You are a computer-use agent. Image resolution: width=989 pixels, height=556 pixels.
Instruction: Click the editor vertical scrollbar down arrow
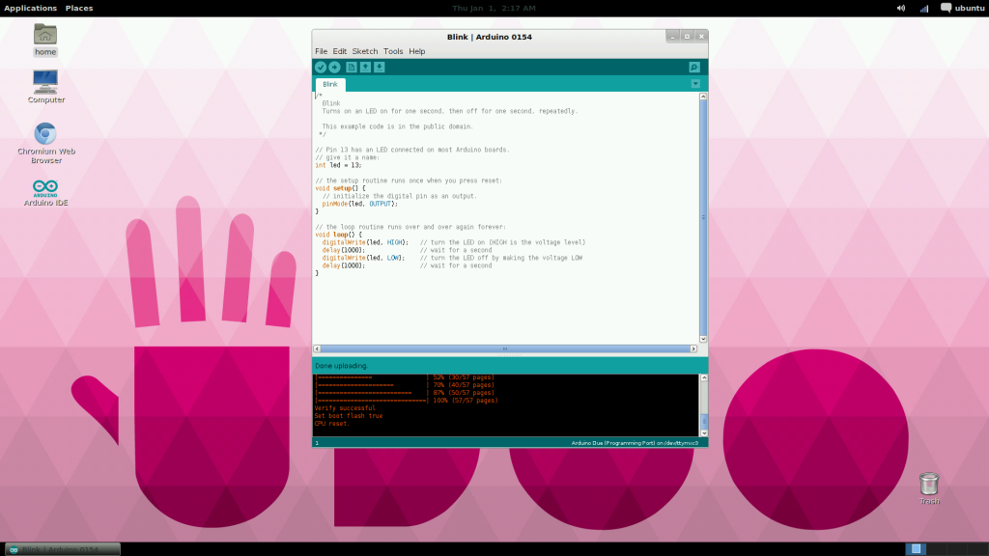pyautogui.click(x=703, y=339)
